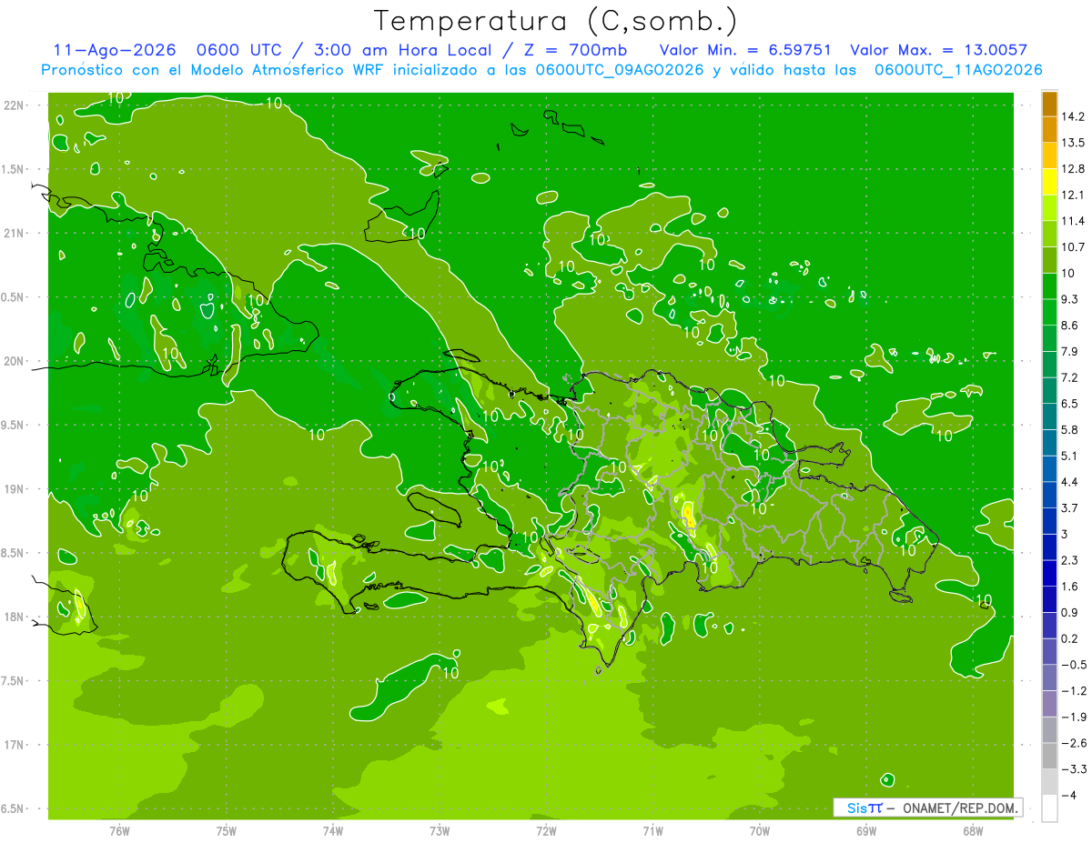Click the '10.7' color scale value
This screenshot has width=1092, height=843.
pyautogui.click(x=1073, y=246)
